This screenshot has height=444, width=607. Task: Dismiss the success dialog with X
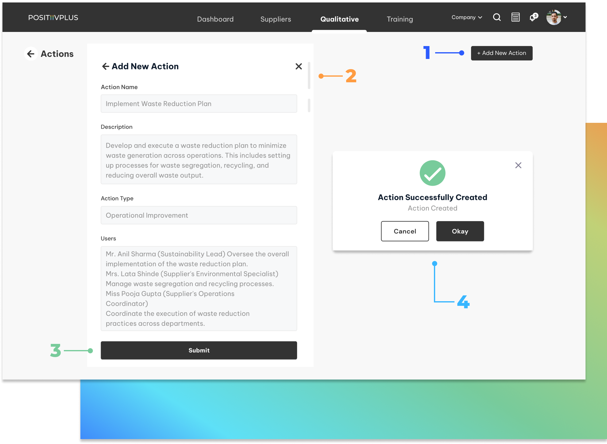pos(518,165)
